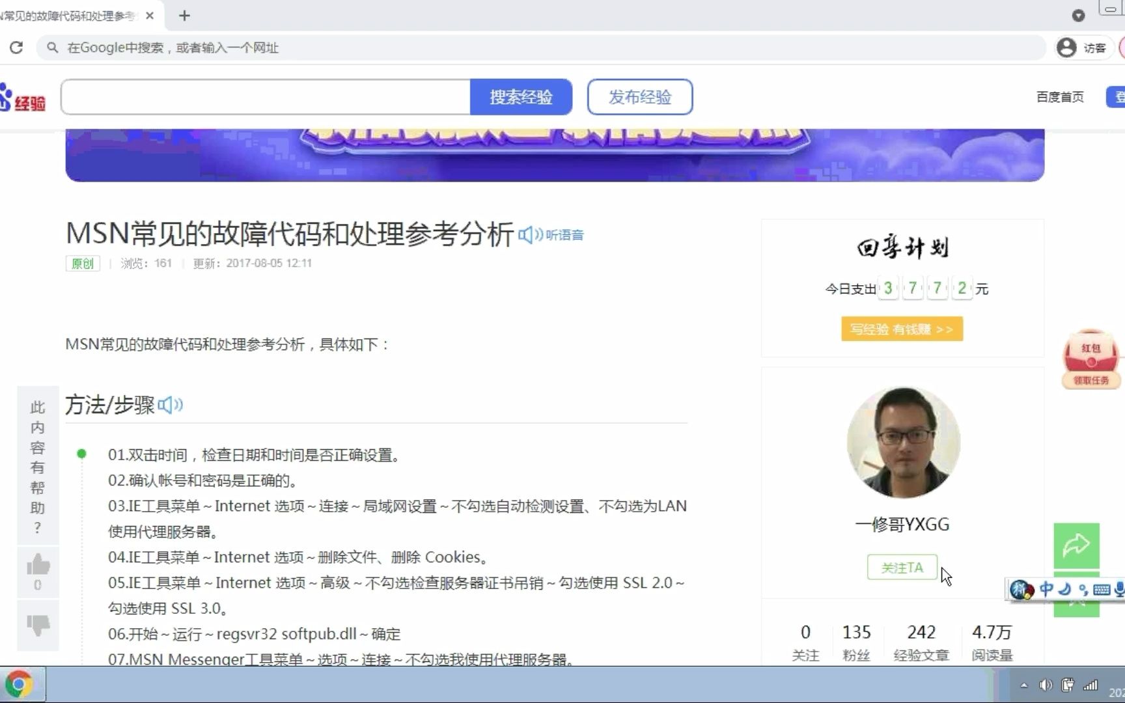1125x703 pixels.
Task: Click the 今日支出 amount counter
Action: point(907,288)
